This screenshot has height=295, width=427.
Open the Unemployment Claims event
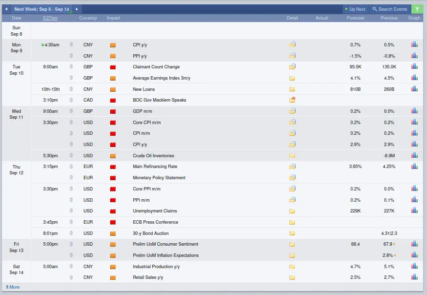click(155, 211)
